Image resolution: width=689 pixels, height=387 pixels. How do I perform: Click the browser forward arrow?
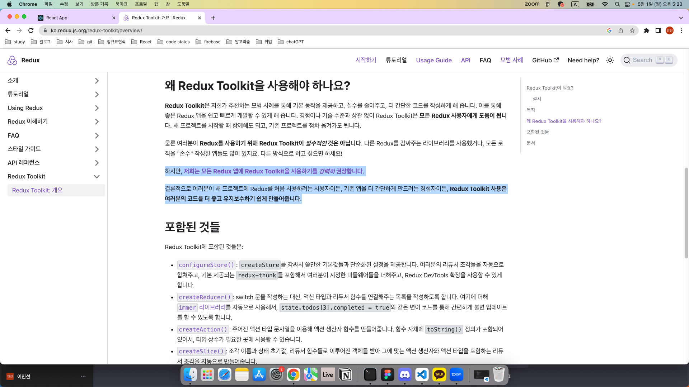(x=19, y=30)
